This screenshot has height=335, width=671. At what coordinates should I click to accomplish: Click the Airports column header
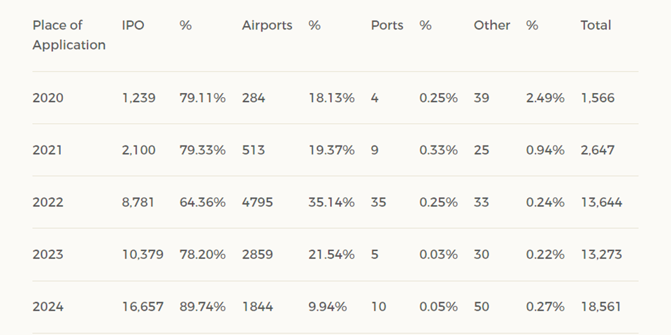tap(267, 25)
